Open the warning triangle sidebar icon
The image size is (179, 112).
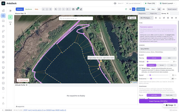click(x=3, y=103)
